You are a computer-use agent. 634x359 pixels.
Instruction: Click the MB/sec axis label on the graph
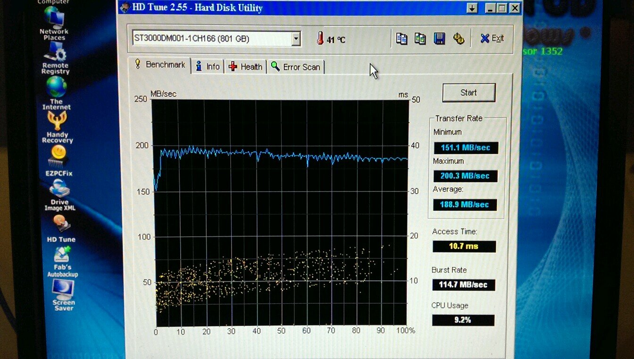[163, 94]
